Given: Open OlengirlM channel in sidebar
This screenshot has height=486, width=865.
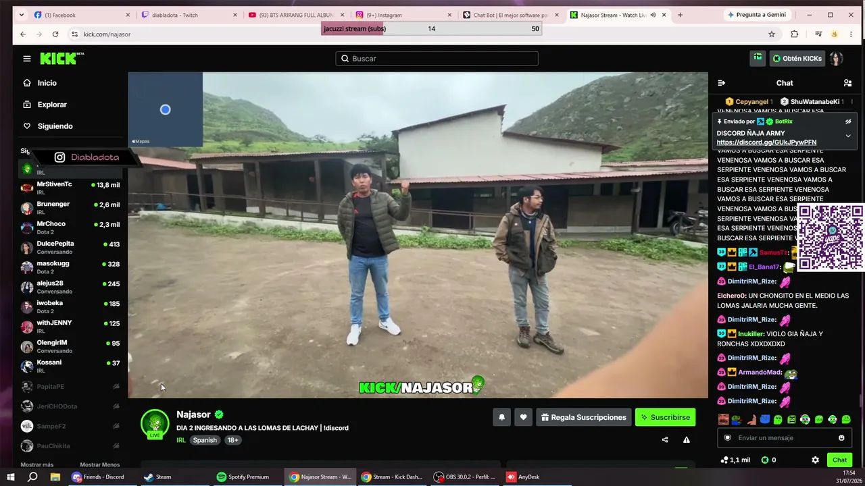Looking at the screenshot, I should tap(70, 346).
